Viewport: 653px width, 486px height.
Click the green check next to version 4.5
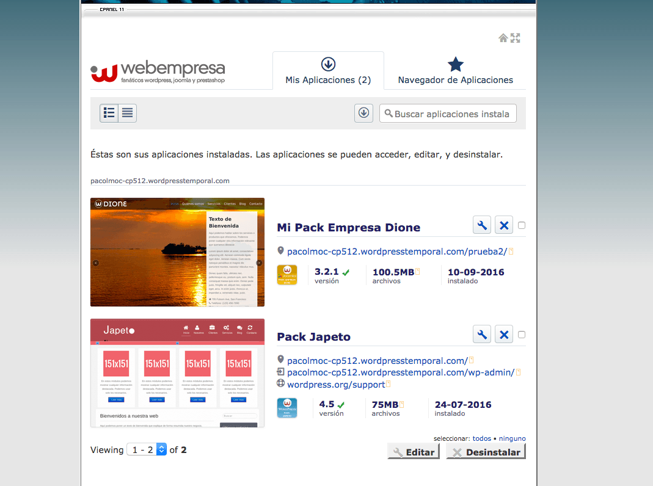click(341, 405)
